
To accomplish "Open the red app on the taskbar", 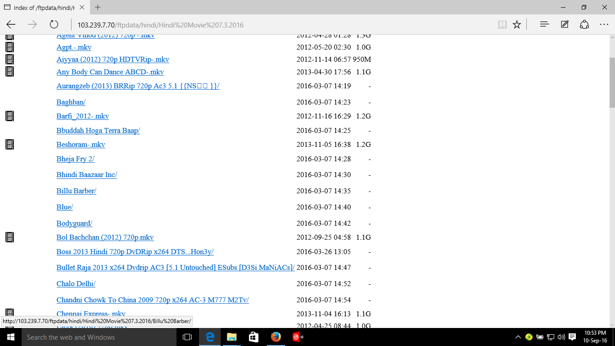I will pos(298,337).
